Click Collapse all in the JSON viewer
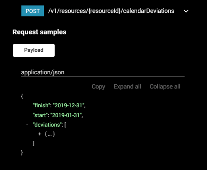Viewport: 207px width, 170px height. 165,86
